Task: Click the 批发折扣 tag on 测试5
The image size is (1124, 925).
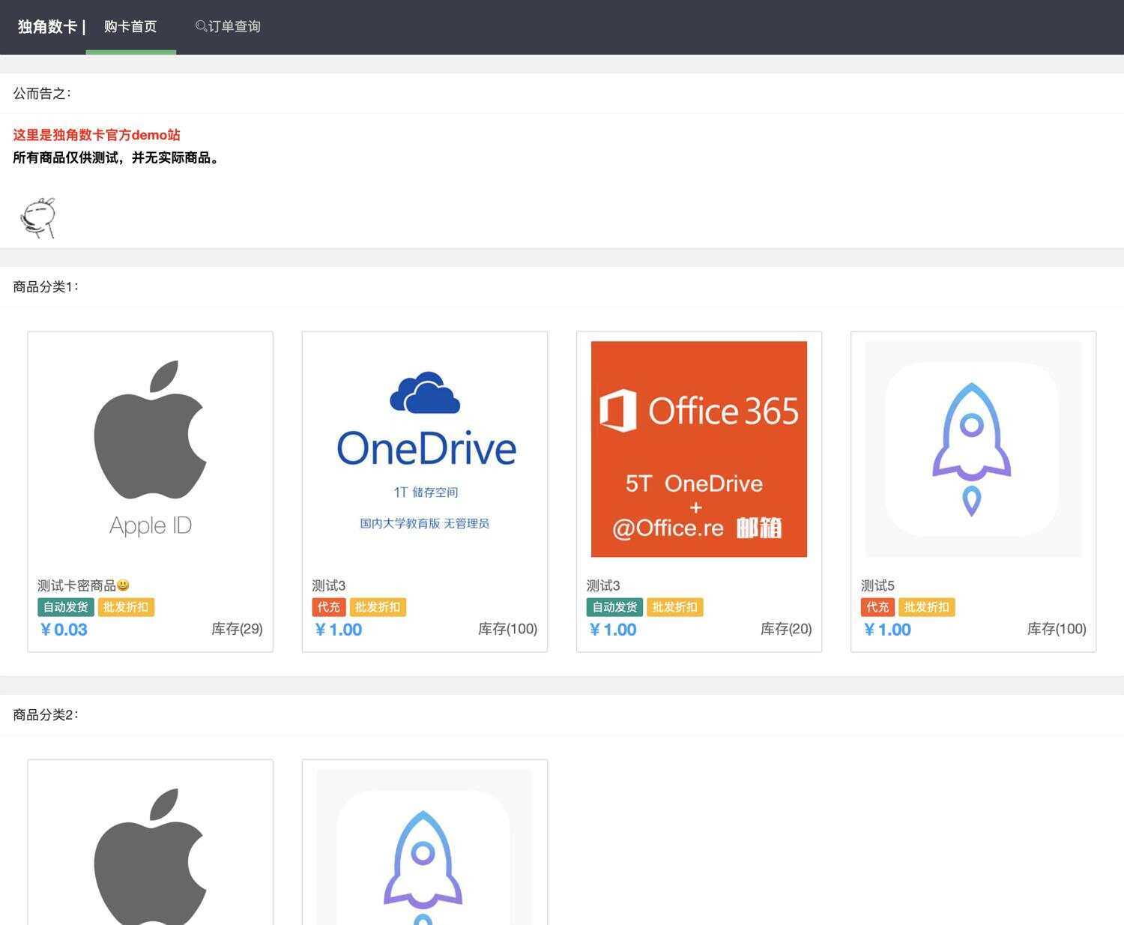Action: (x=927, y=607)
